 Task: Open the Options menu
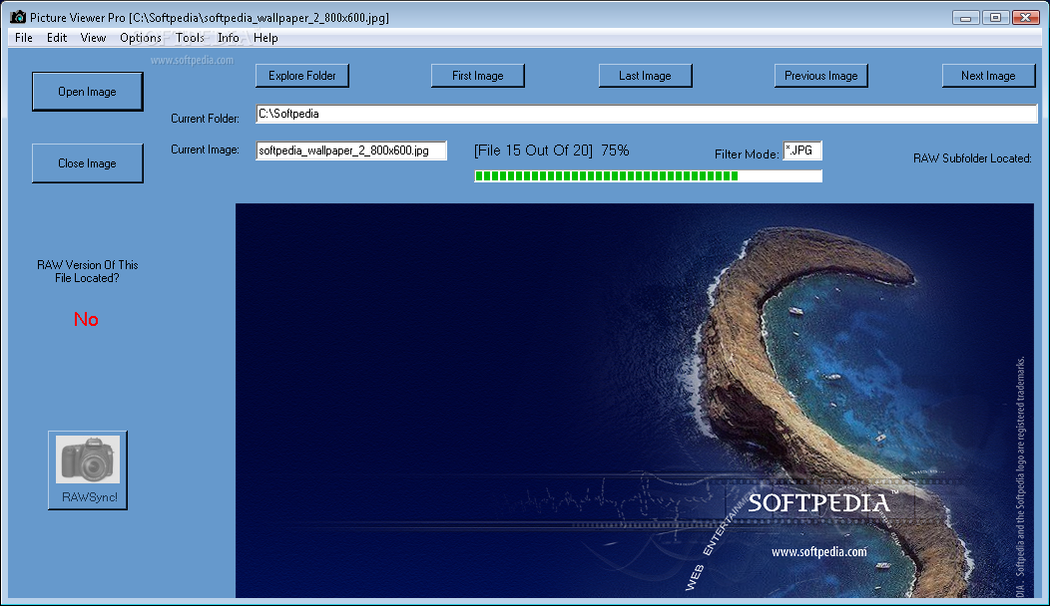point(141,38)
